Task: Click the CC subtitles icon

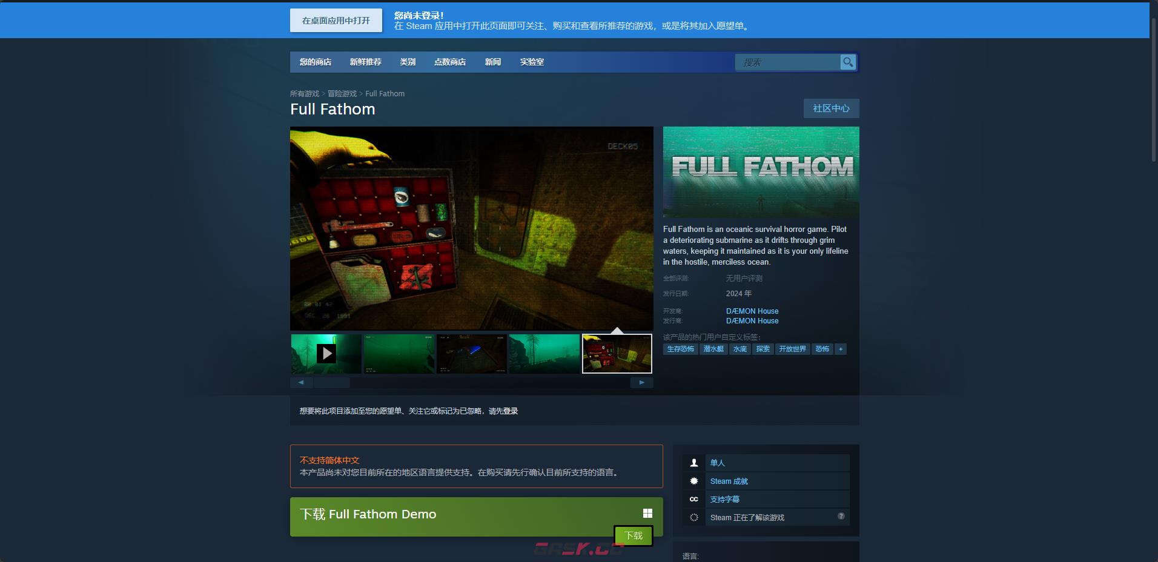Action: (x=694, y=499)
